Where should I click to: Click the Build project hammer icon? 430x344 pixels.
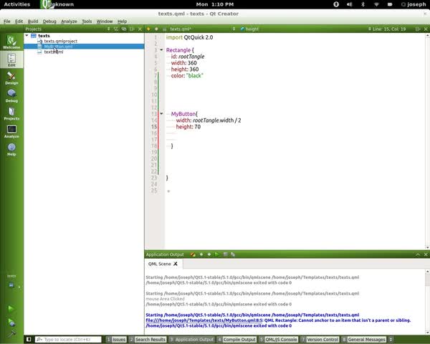pos(11,333)
